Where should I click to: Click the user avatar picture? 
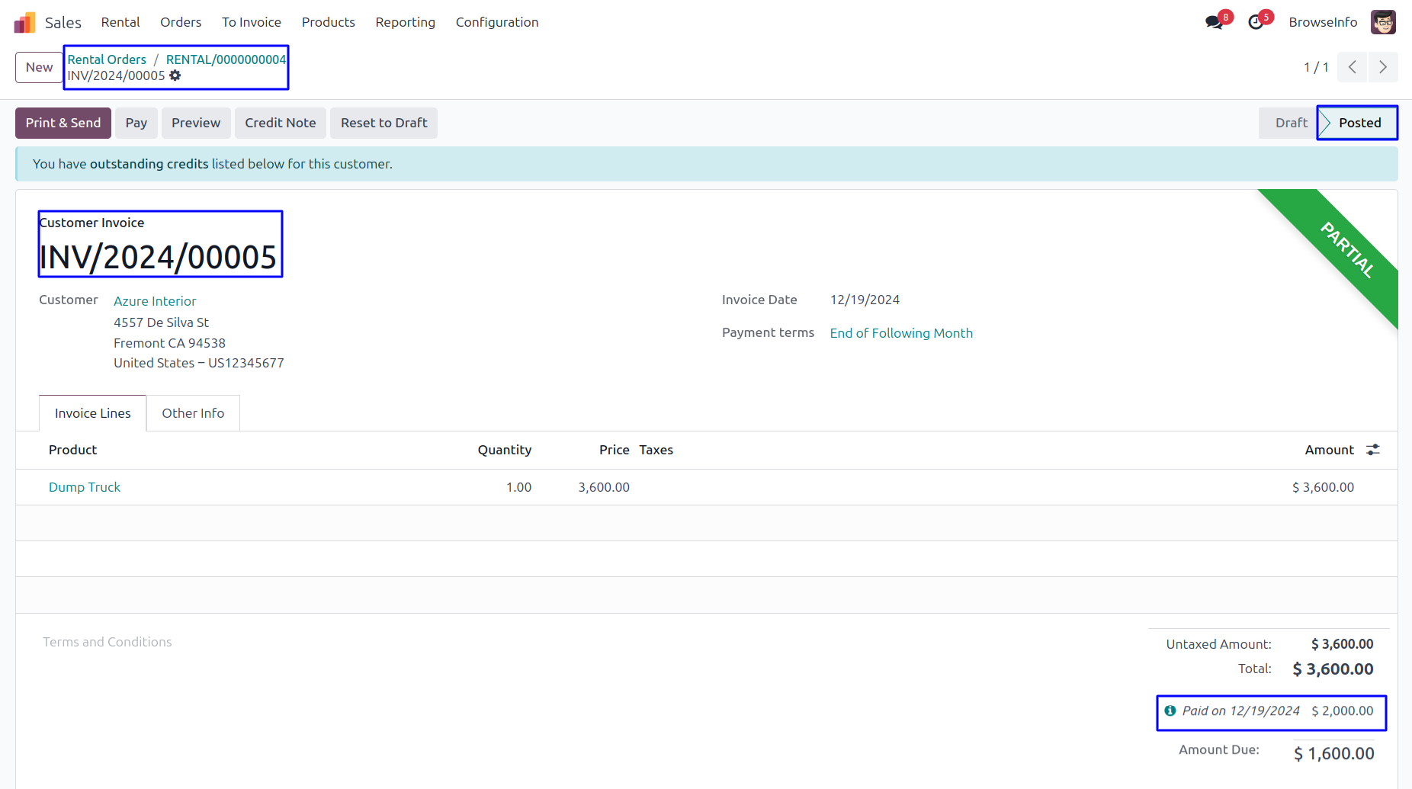[1383, 22]
